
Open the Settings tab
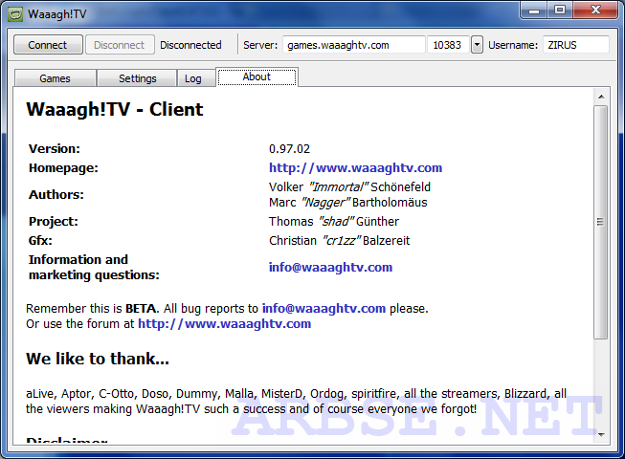click(x=137, y=78)
